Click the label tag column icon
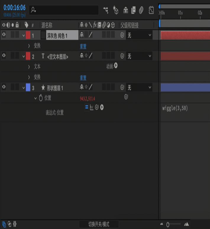This screenshot has height=229, width=210. click(x=26, y=25)
